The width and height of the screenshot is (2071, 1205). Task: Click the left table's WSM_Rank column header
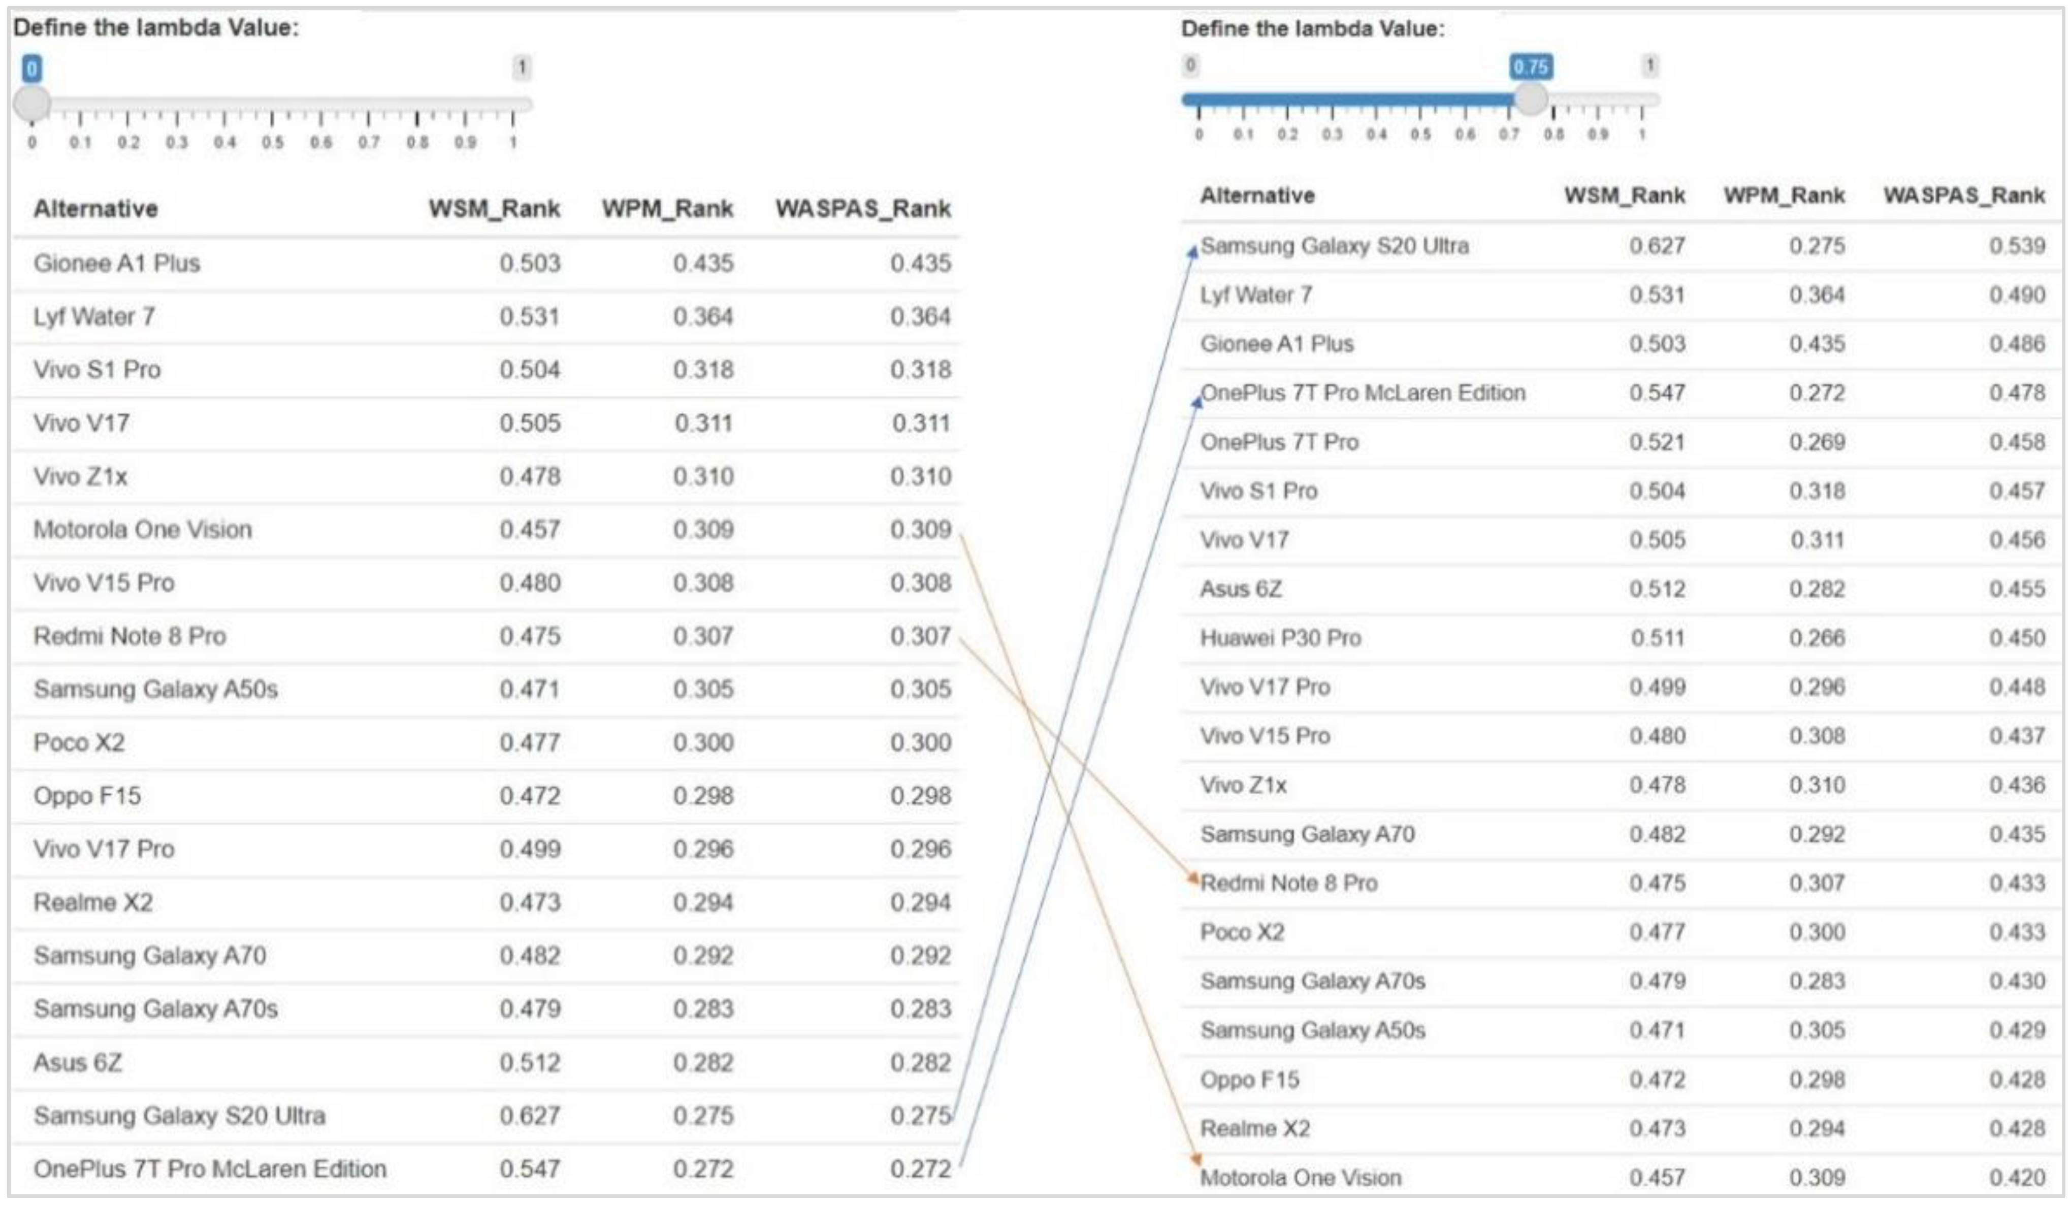click(494, 209)
